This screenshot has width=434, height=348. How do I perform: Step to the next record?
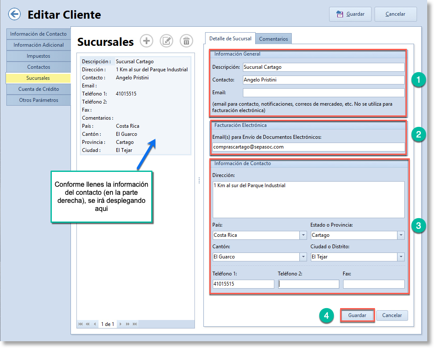121,324
